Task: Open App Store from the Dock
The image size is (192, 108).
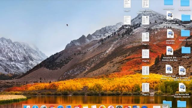Action: pos(35,107)
